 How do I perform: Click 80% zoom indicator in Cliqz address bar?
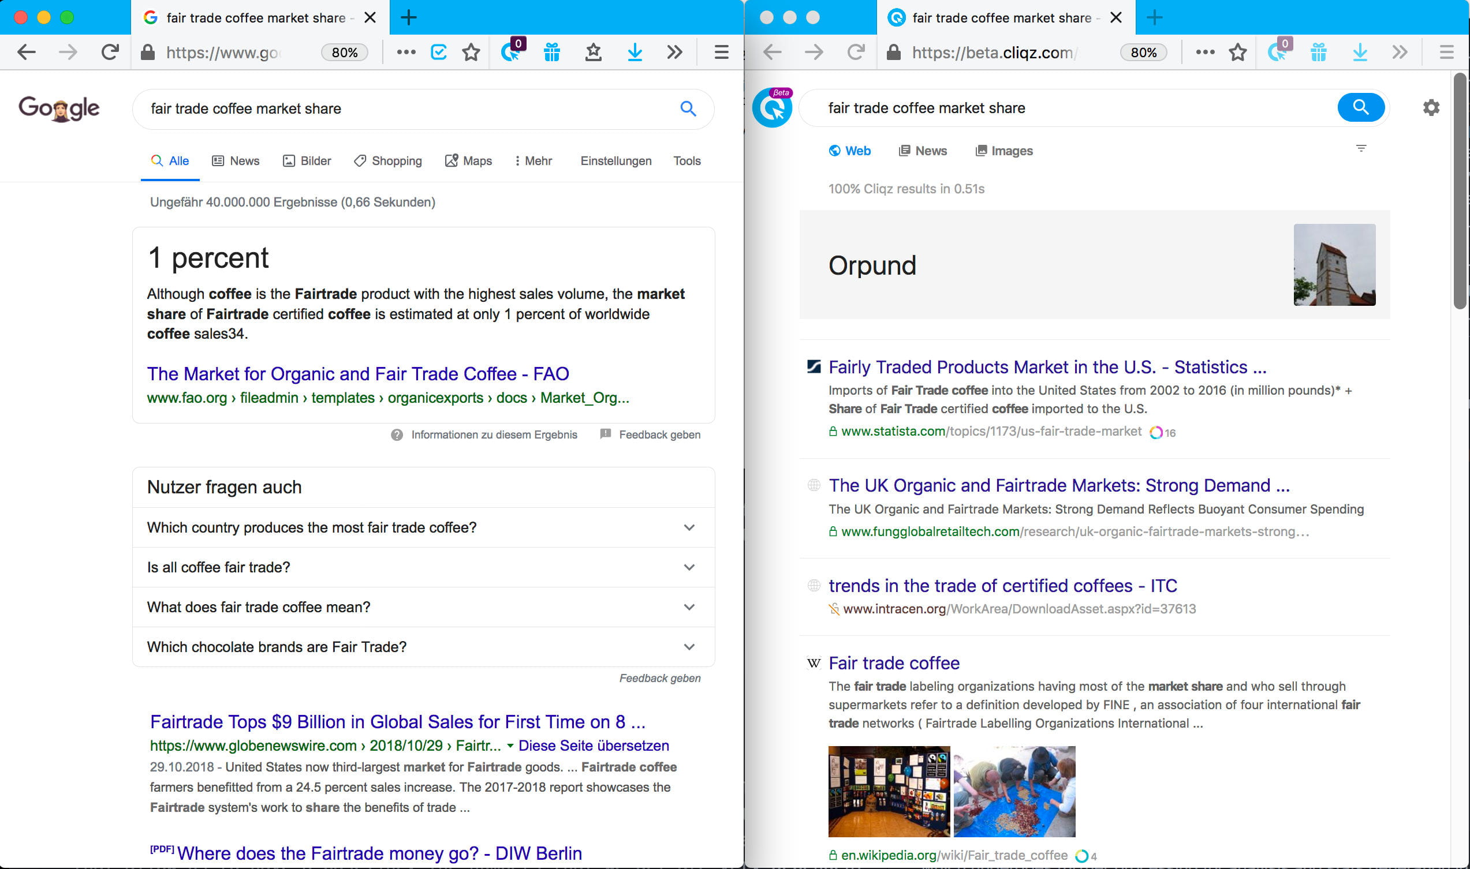click(1143, 53)
